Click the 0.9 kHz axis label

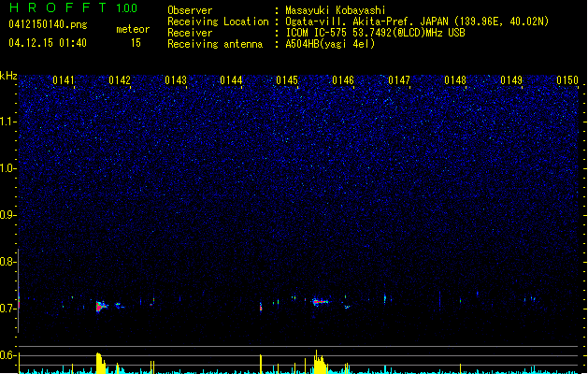[7, 215]
